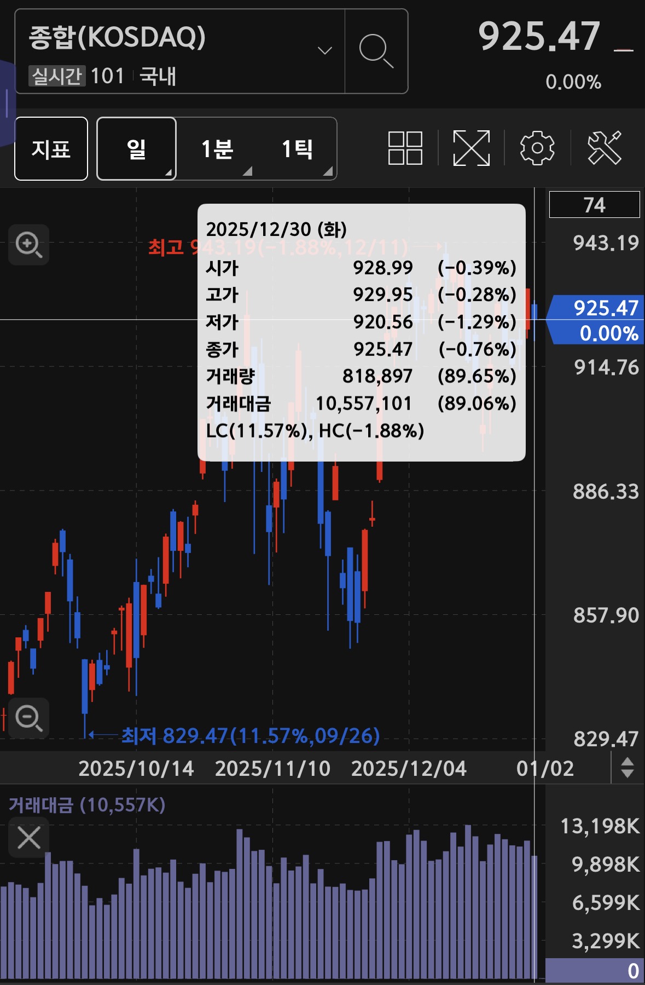The image size is (645, 985).
Task: Click the current price 925.47 header
Action: (x=539, y=37)
